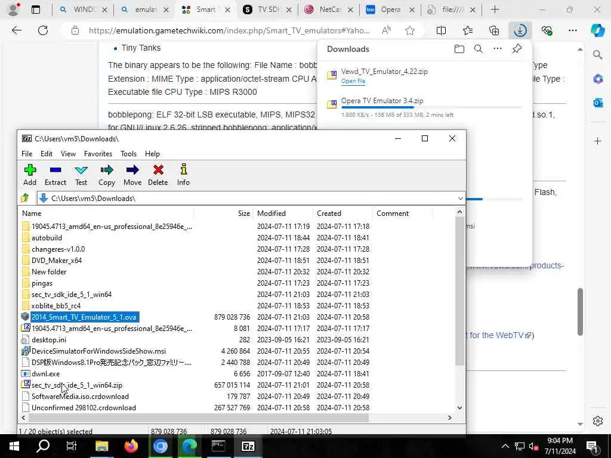Screen dimensions: 611x458
Task: Select the desktop.ini file
Action: click(49, 339)
